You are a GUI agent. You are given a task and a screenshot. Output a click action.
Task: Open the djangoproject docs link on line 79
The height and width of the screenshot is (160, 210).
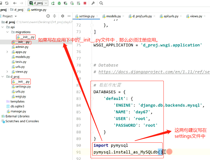pos(154,72)
